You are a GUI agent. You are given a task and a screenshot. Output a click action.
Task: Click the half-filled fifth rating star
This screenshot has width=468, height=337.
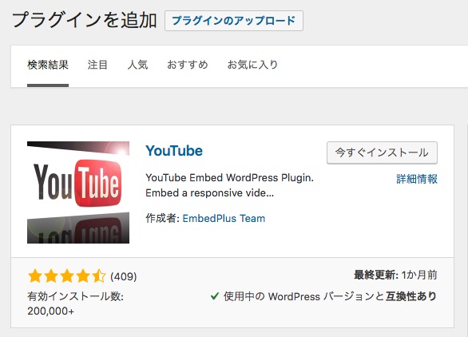pyautogui.click(x=99, y=276)
